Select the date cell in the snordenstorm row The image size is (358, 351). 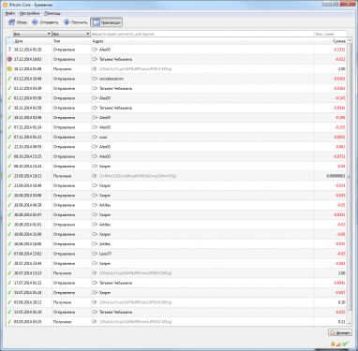coord(33,79)
